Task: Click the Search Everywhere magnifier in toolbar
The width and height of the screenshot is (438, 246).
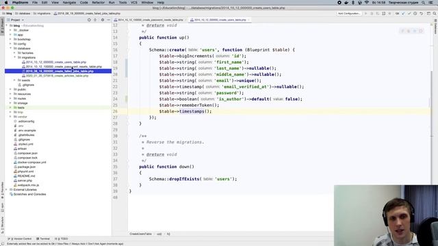Action: coord(435,14)
